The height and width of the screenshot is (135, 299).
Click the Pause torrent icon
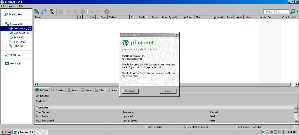pos(76,12)
